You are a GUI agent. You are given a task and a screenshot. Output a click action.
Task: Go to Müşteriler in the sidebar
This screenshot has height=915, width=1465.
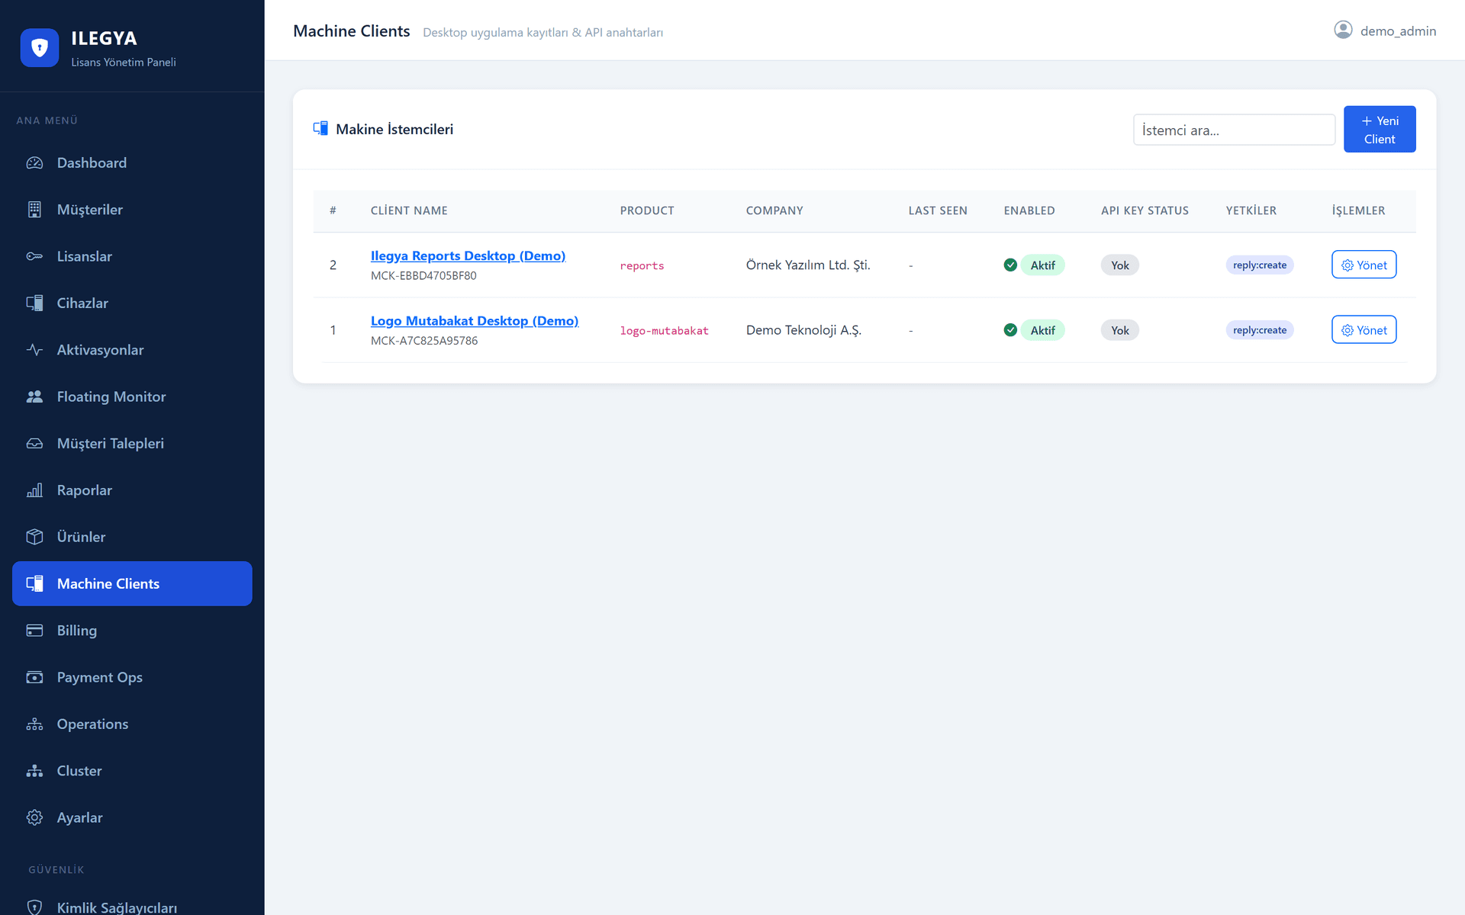point(132,210)
